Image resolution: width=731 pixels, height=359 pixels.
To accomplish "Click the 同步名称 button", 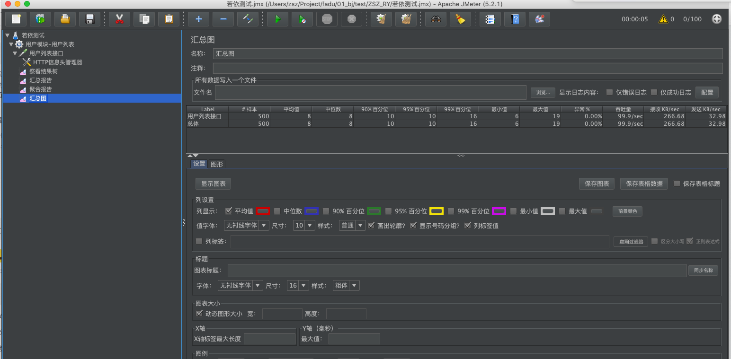I will click(x=703, y=271).
